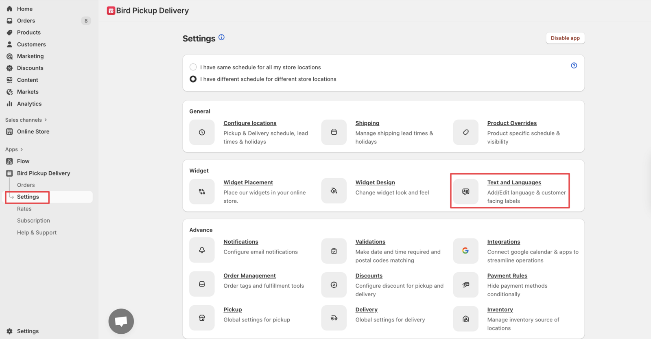Viewport: 651px width, 339px height.
Task: Open the Notifications link
Action: [241, 242]
